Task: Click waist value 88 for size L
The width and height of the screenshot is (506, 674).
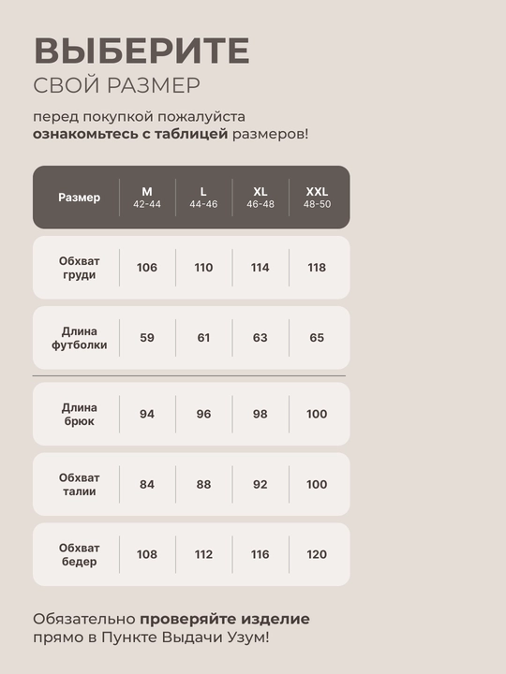Action: pos(203,485)
